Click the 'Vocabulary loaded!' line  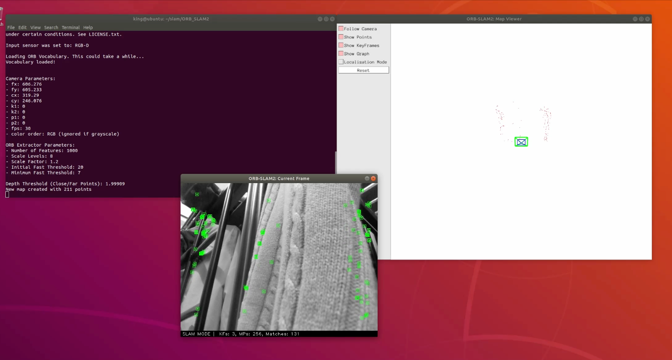point(30,62)
